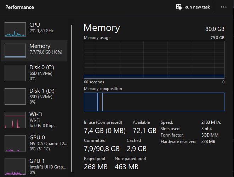Click the Memory usage graph area
This screenshot has height=177, width=234.
pos(154,60)
